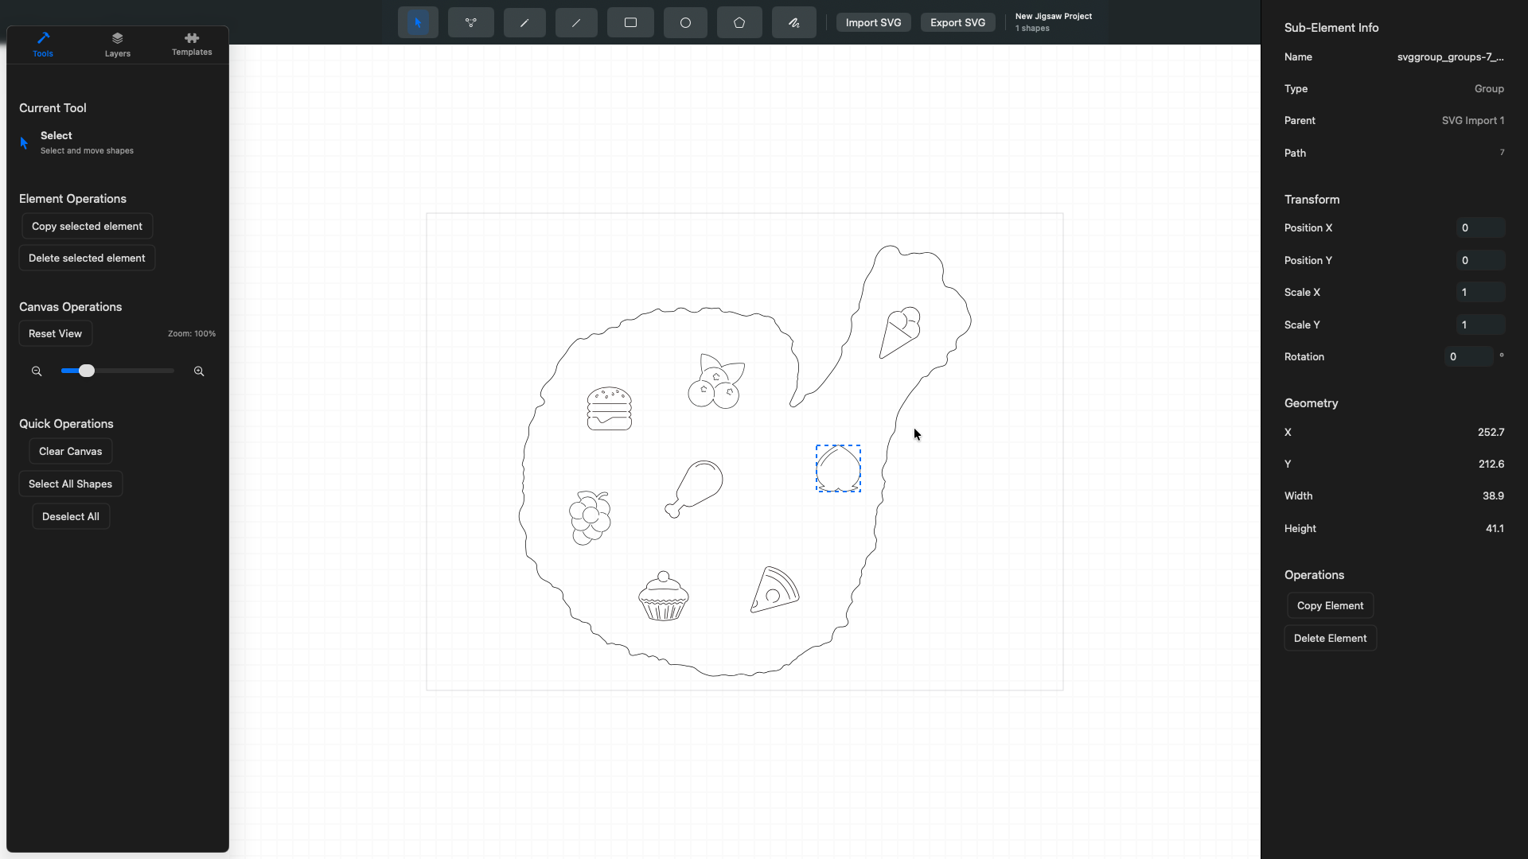
Task: Select the node editing tool
Action: tap(471, 22)
